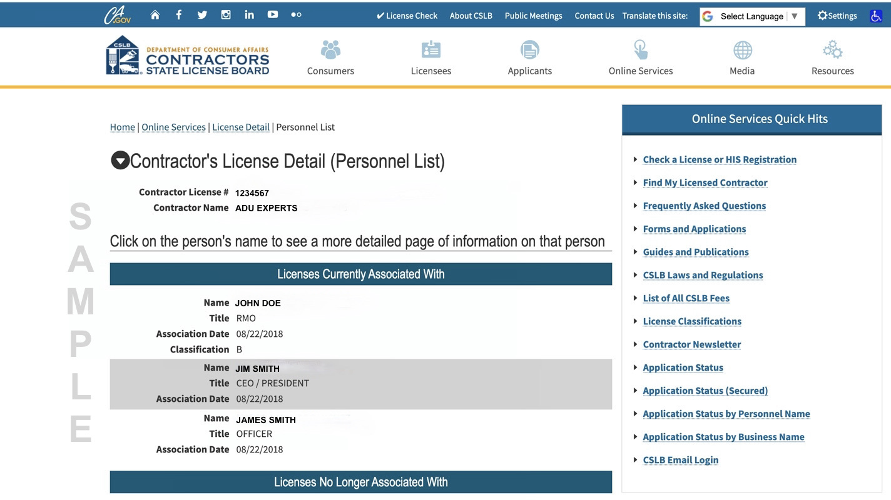Click contractor license number 1234567
Screen dimensions: 891x500
click(x=252, y=193)
